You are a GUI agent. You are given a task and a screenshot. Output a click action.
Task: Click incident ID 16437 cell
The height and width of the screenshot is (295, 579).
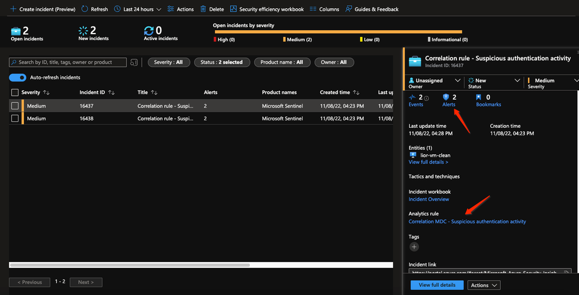click(x=86, y=106)
